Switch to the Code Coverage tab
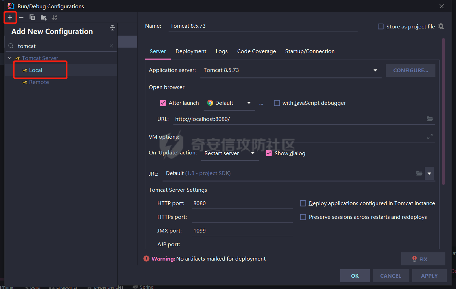Screen dimensions: 456x289 click(x=256, y=51)
